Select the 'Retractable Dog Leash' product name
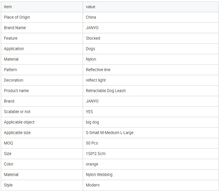Screen dimensions: 220x192 click(106, 91)
